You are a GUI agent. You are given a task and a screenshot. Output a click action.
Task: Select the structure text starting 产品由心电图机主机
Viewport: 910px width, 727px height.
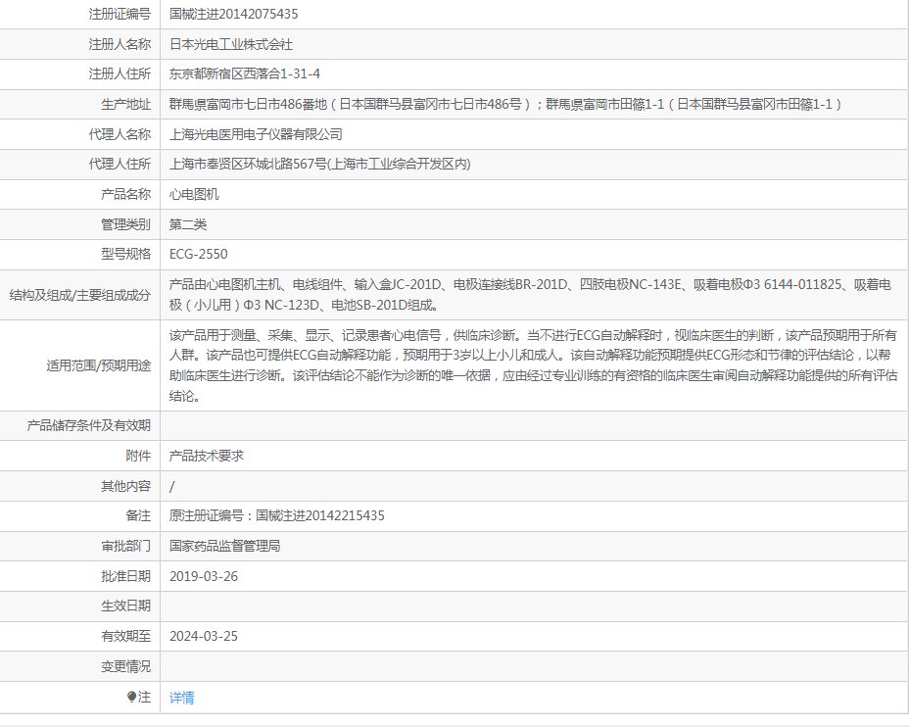530,294
